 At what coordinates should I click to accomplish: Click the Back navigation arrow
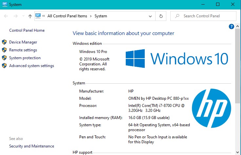(x=6, y=16)
